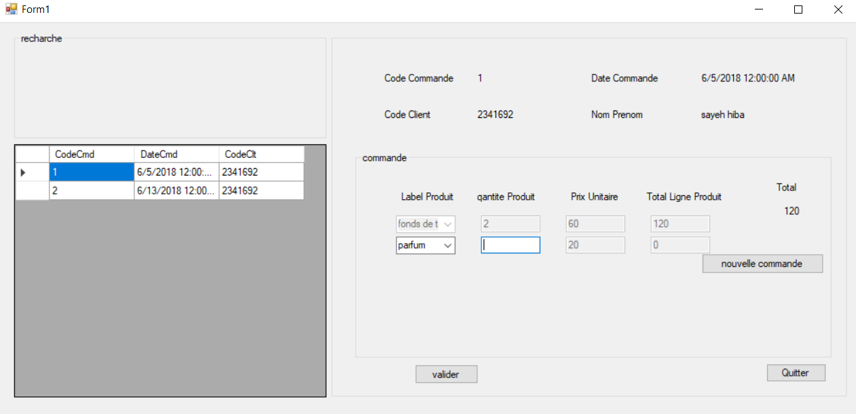Click the client name sayeh hiba
856x414 pixels.
pyautogui.click(x=723, y=115)
